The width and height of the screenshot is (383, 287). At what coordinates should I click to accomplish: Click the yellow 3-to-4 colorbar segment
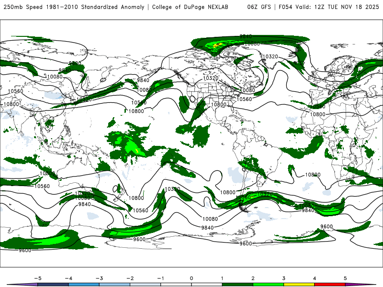pos(299,285)
